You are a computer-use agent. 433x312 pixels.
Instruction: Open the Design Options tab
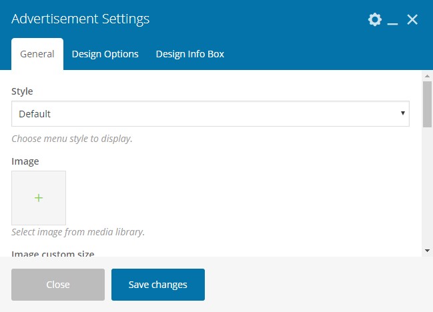click(x=105, y=54)
